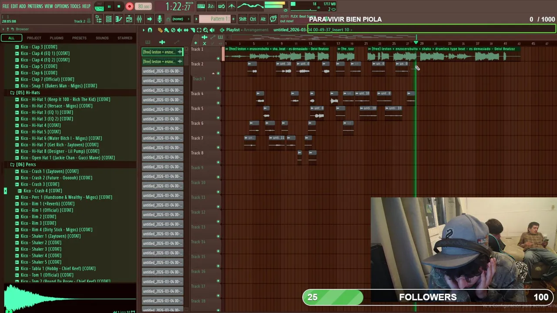This screenshot has height=313, width=557.
Task: Select the Mute tool in playlist toolbar
Action: (179, 30)
